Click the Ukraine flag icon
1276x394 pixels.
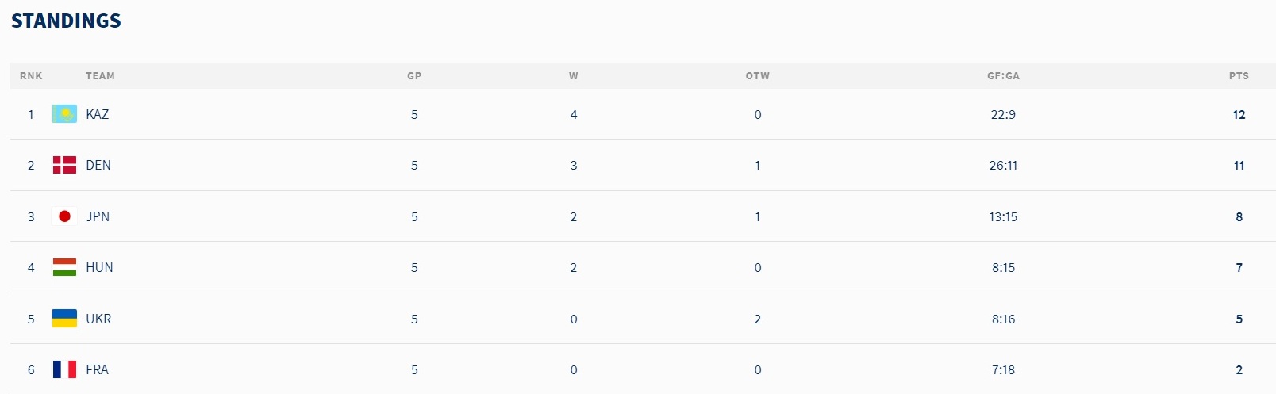tap(64, 319)
